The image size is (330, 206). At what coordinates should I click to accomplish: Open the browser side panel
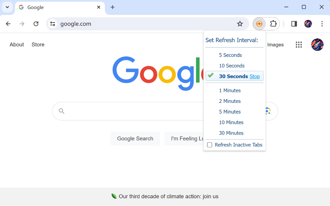click(x=294, y=24)
